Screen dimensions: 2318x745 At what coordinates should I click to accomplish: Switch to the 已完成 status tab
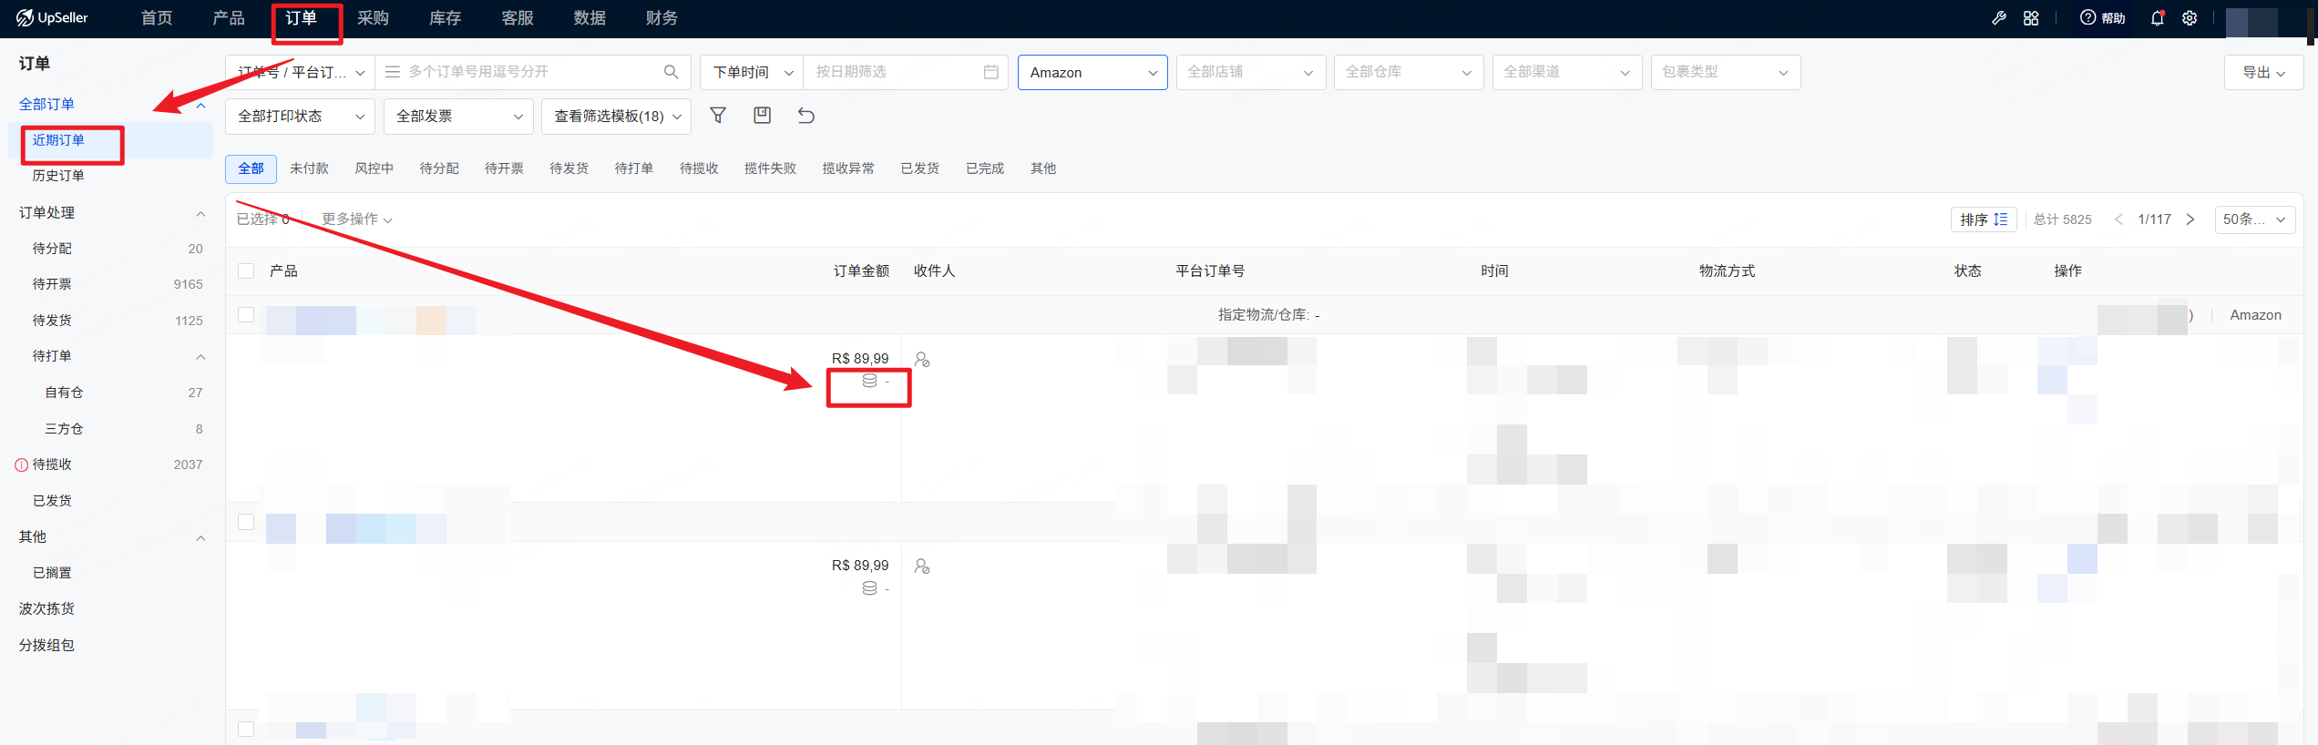click(x=985, y=168)
